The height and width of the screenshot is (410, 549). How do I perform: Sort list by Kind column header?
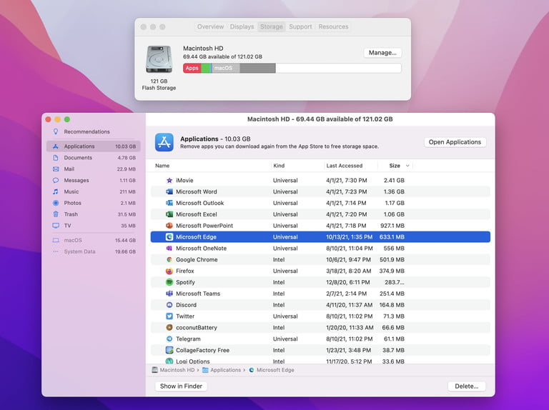(279, 166)
